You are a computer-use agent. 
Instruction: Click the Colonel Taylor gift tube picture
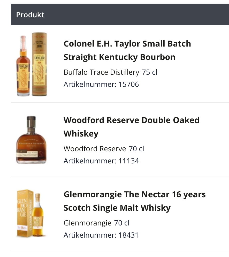pyautogui.click(x=40, y=64)
